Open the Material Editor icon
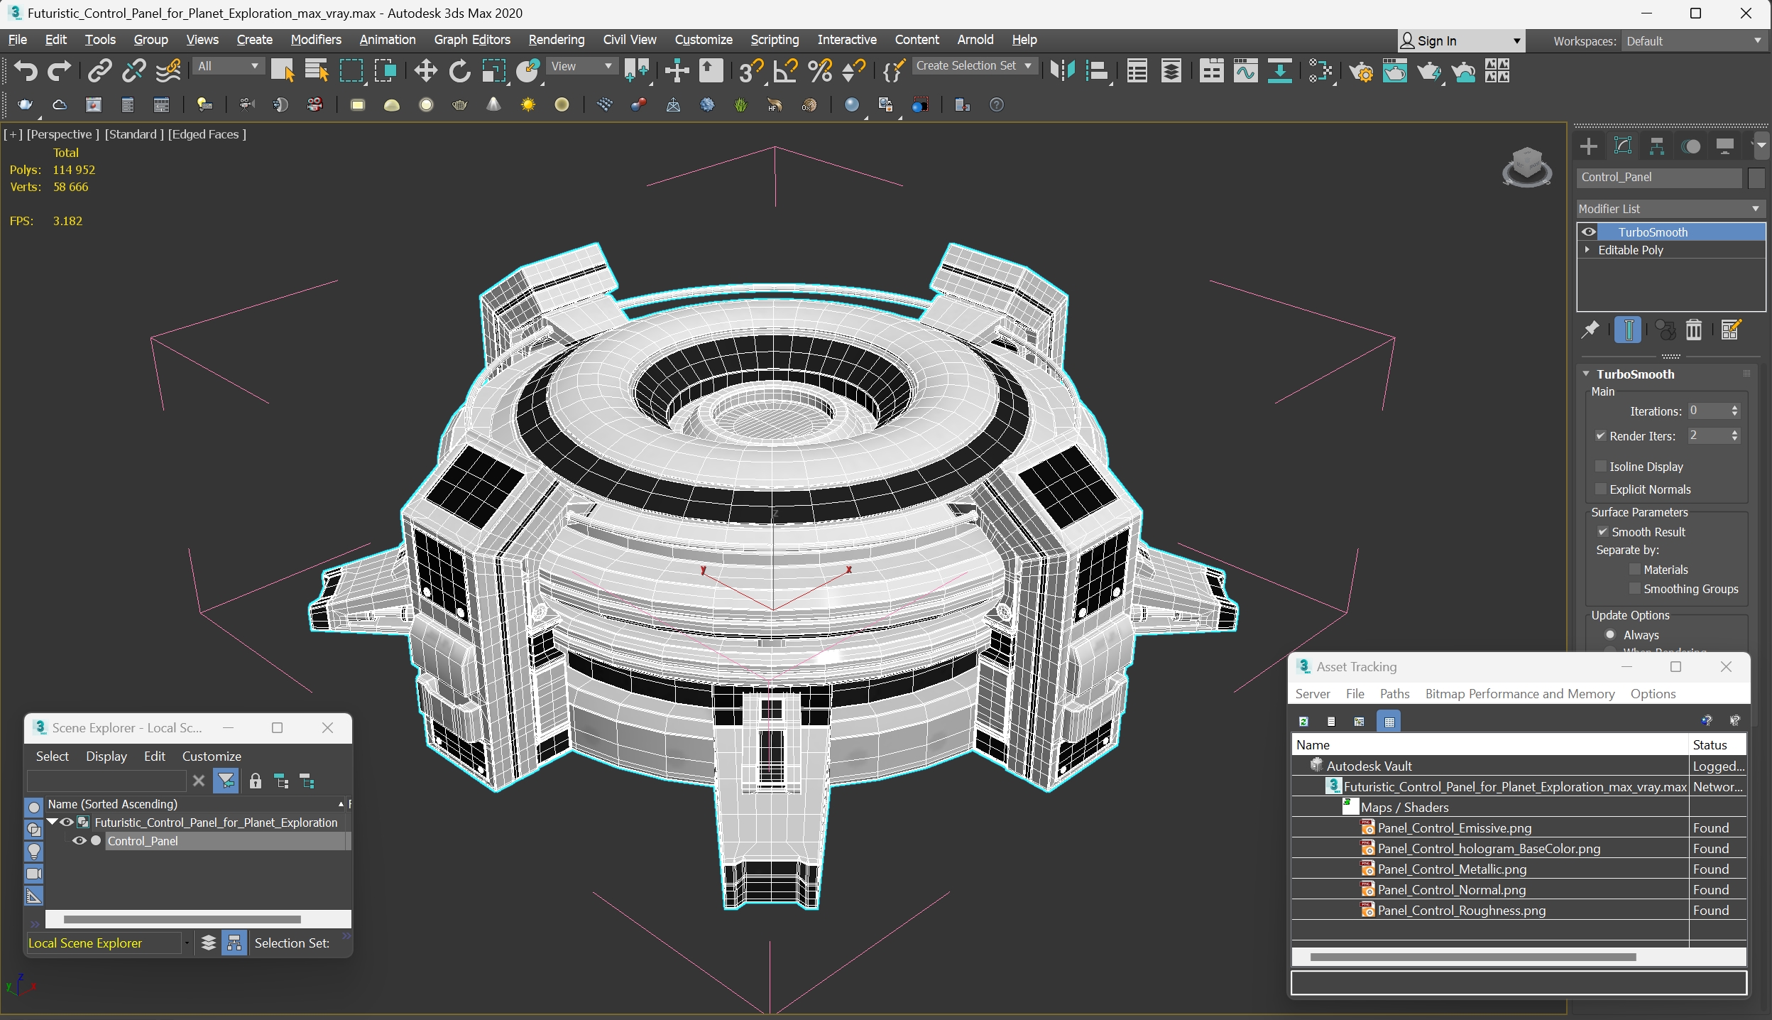 pyautogui.click(x=1321, y=70)
